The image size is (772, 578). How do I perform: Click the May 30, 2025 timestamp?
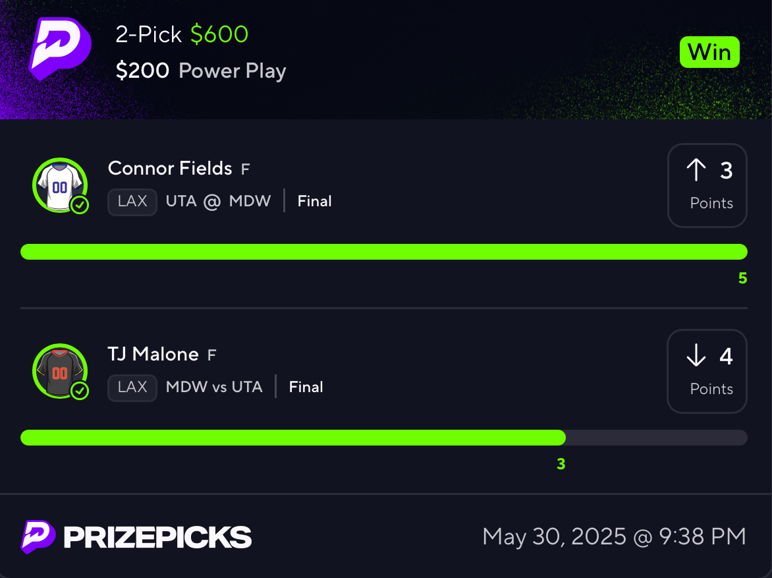point(615,536)
